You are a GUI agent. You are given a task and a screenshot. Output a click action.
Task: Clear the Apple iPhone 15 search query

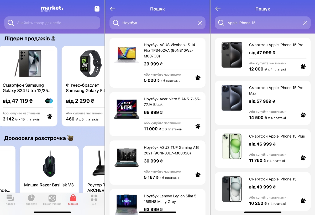point(305,23)
